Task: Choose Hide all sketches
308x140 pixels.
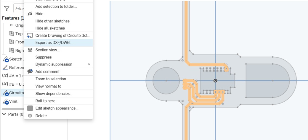Action: click(x=50, y=28)
